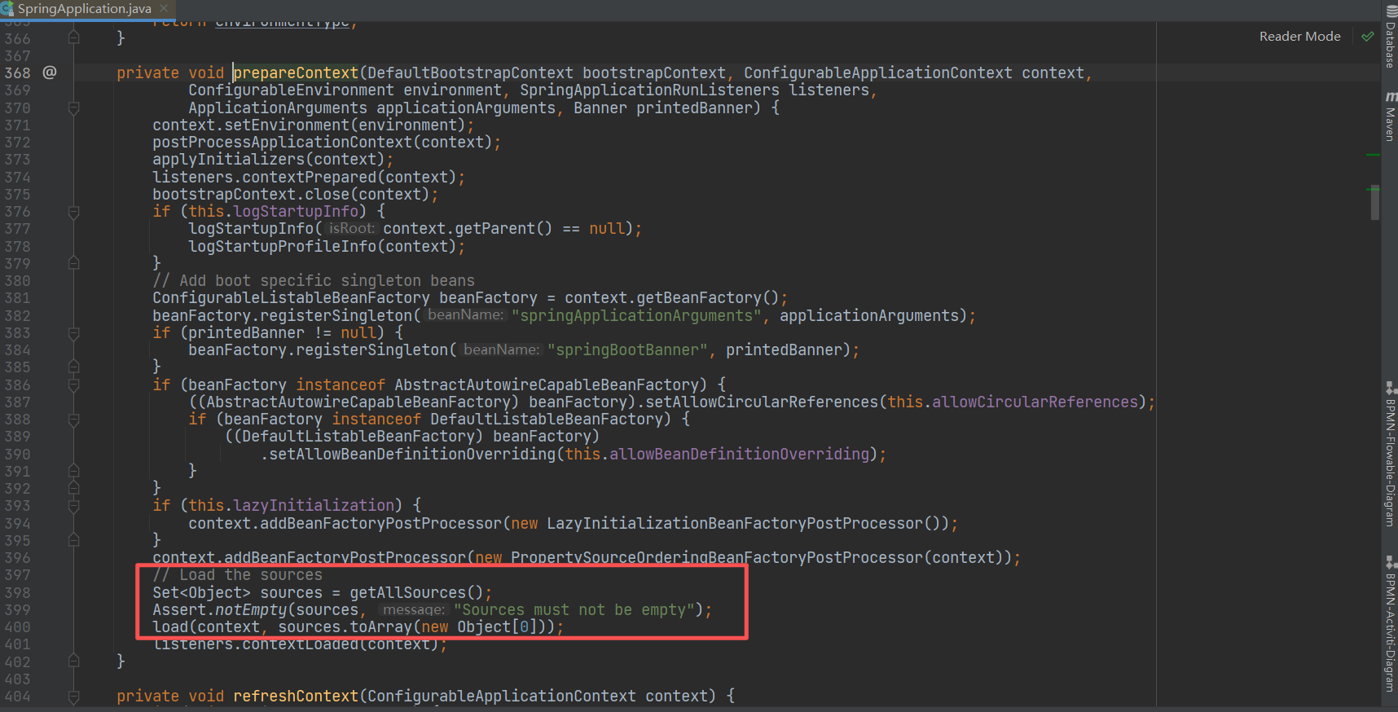The image size is (1398, 712).
Task: Click the load(context call on line 400
Action: click(x=206, y=627)
